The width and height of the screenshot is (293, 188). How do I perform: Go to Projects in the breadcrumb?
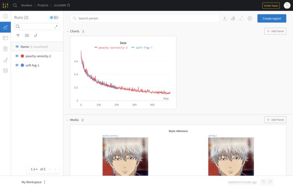click(x=43, y=5)
